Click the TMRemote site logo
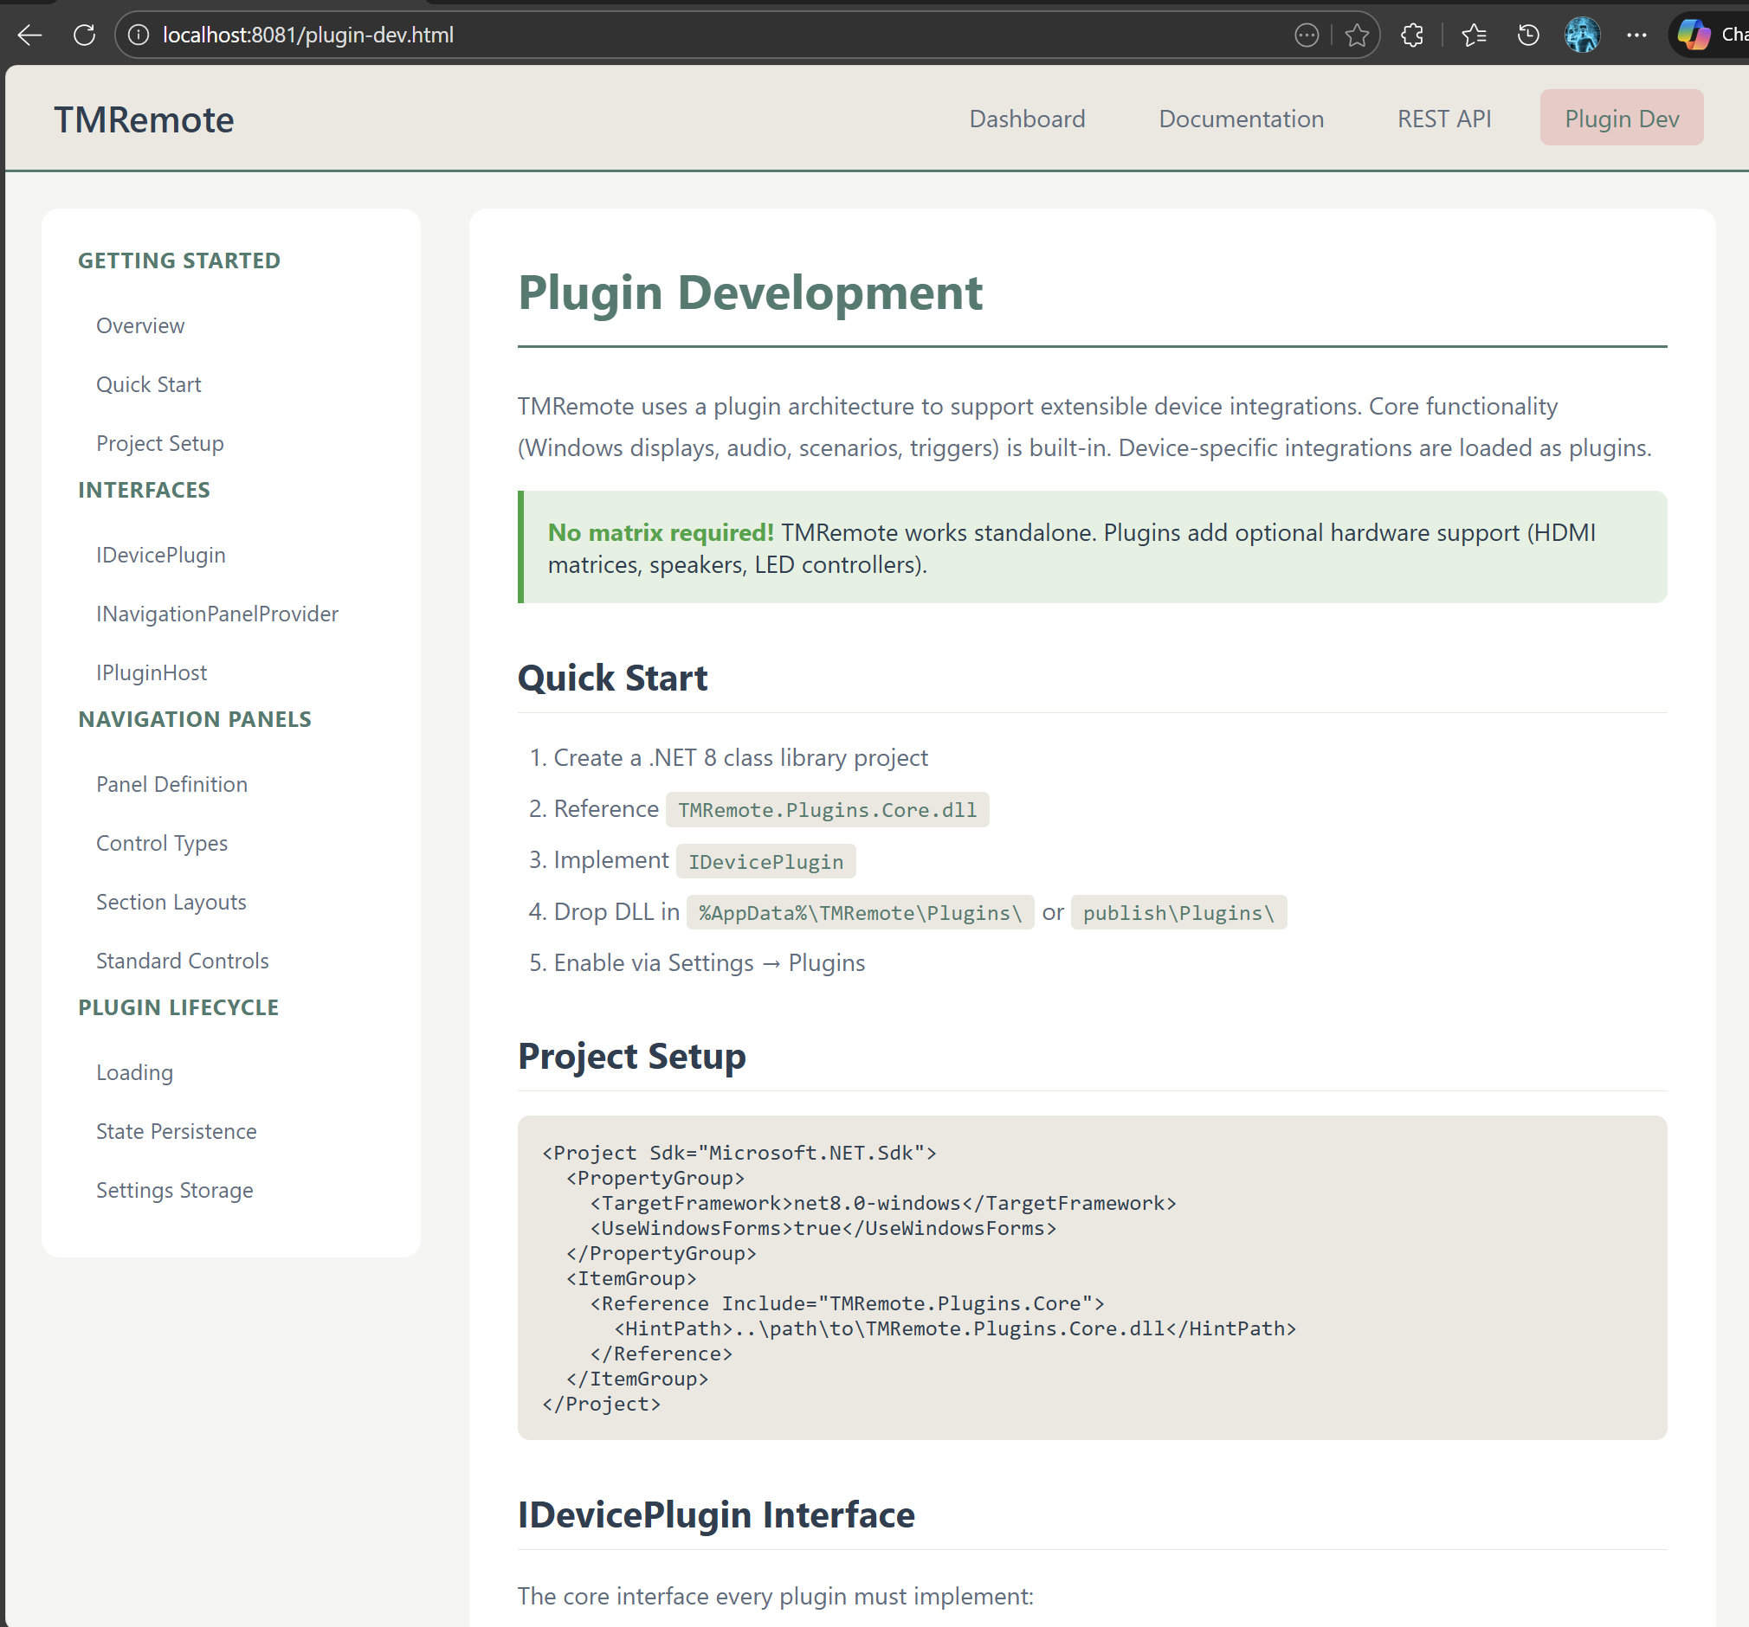This screenshot has width=1749, height=1627. click(144, 119)
